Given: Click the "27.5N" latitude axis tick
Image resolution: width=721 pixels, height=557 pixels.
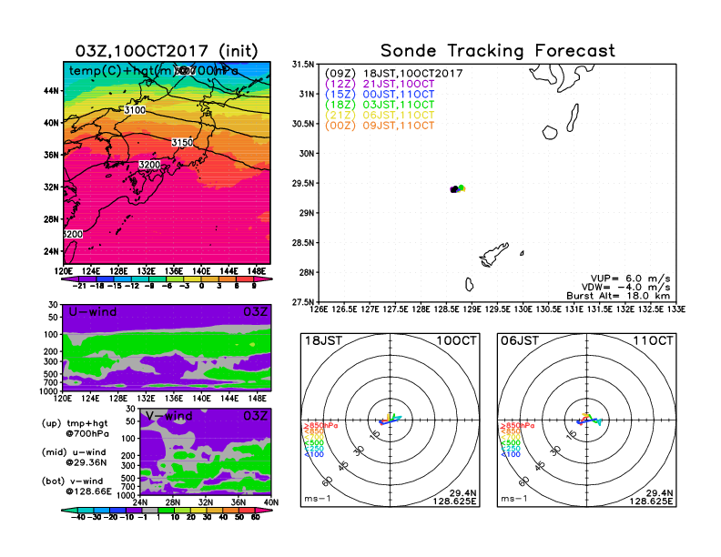Looking at the screenshot, I should (x=303, y=302).
